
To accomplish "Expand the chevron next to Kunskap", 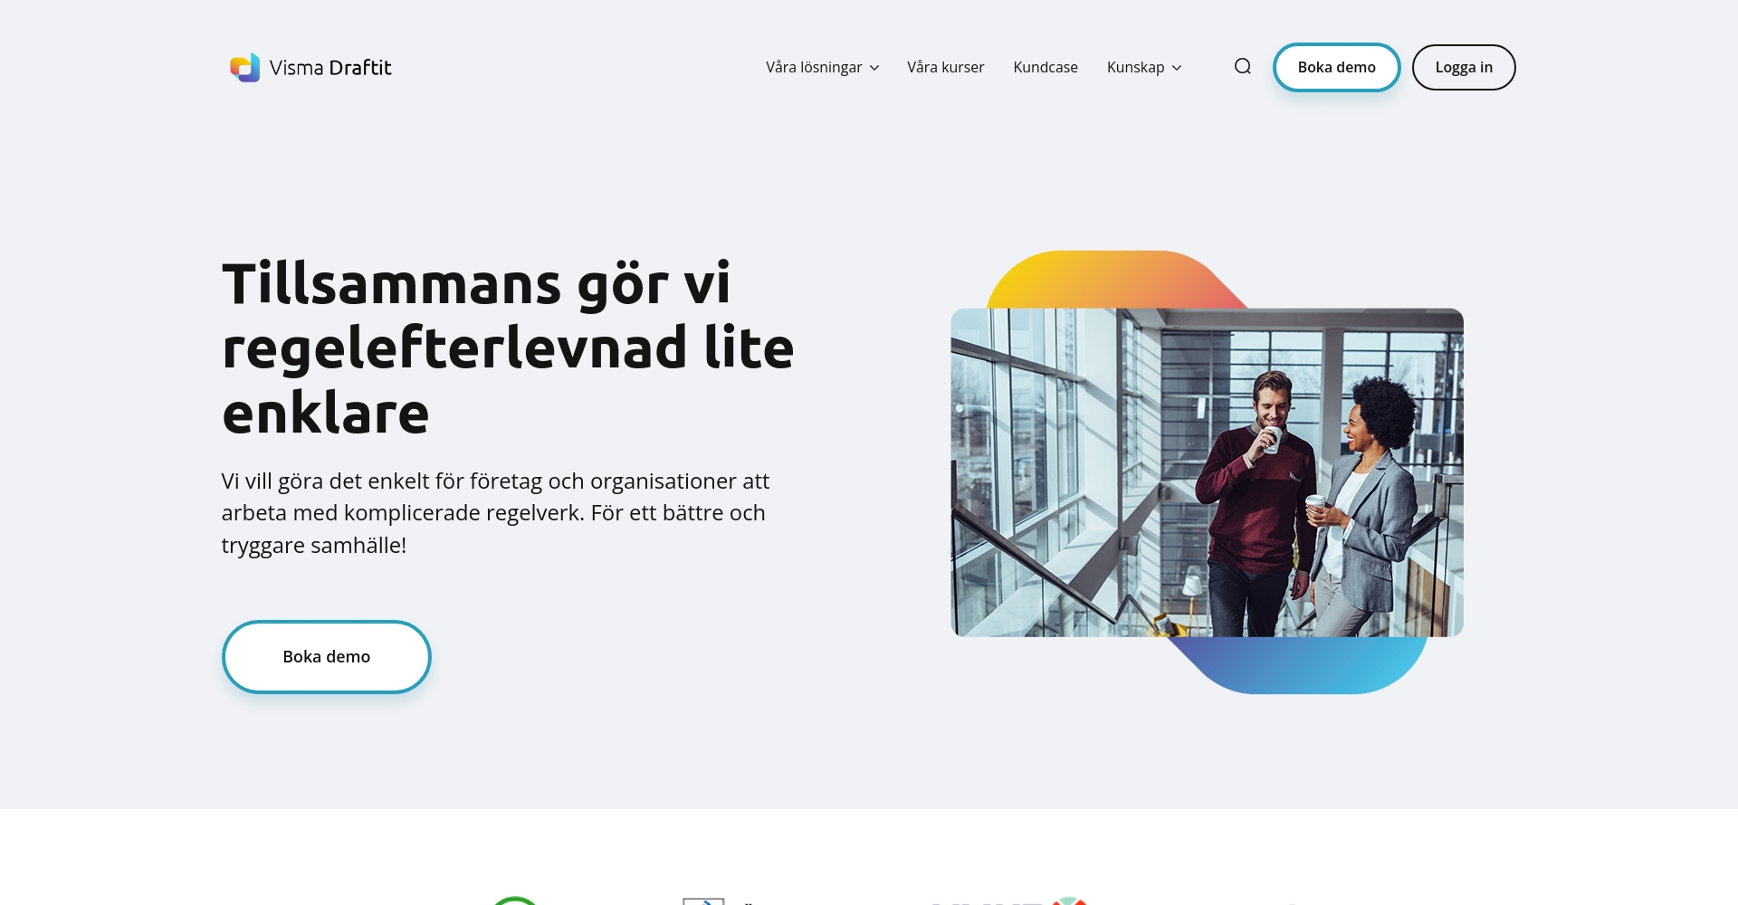I will [1177, 68].
